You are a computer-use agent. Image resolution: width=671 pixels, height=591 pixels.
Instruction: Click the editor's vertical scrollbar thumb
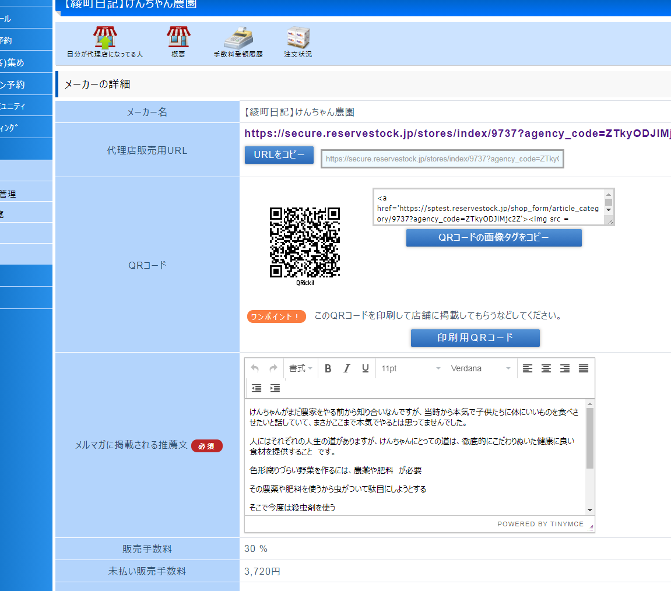[590, 438]
